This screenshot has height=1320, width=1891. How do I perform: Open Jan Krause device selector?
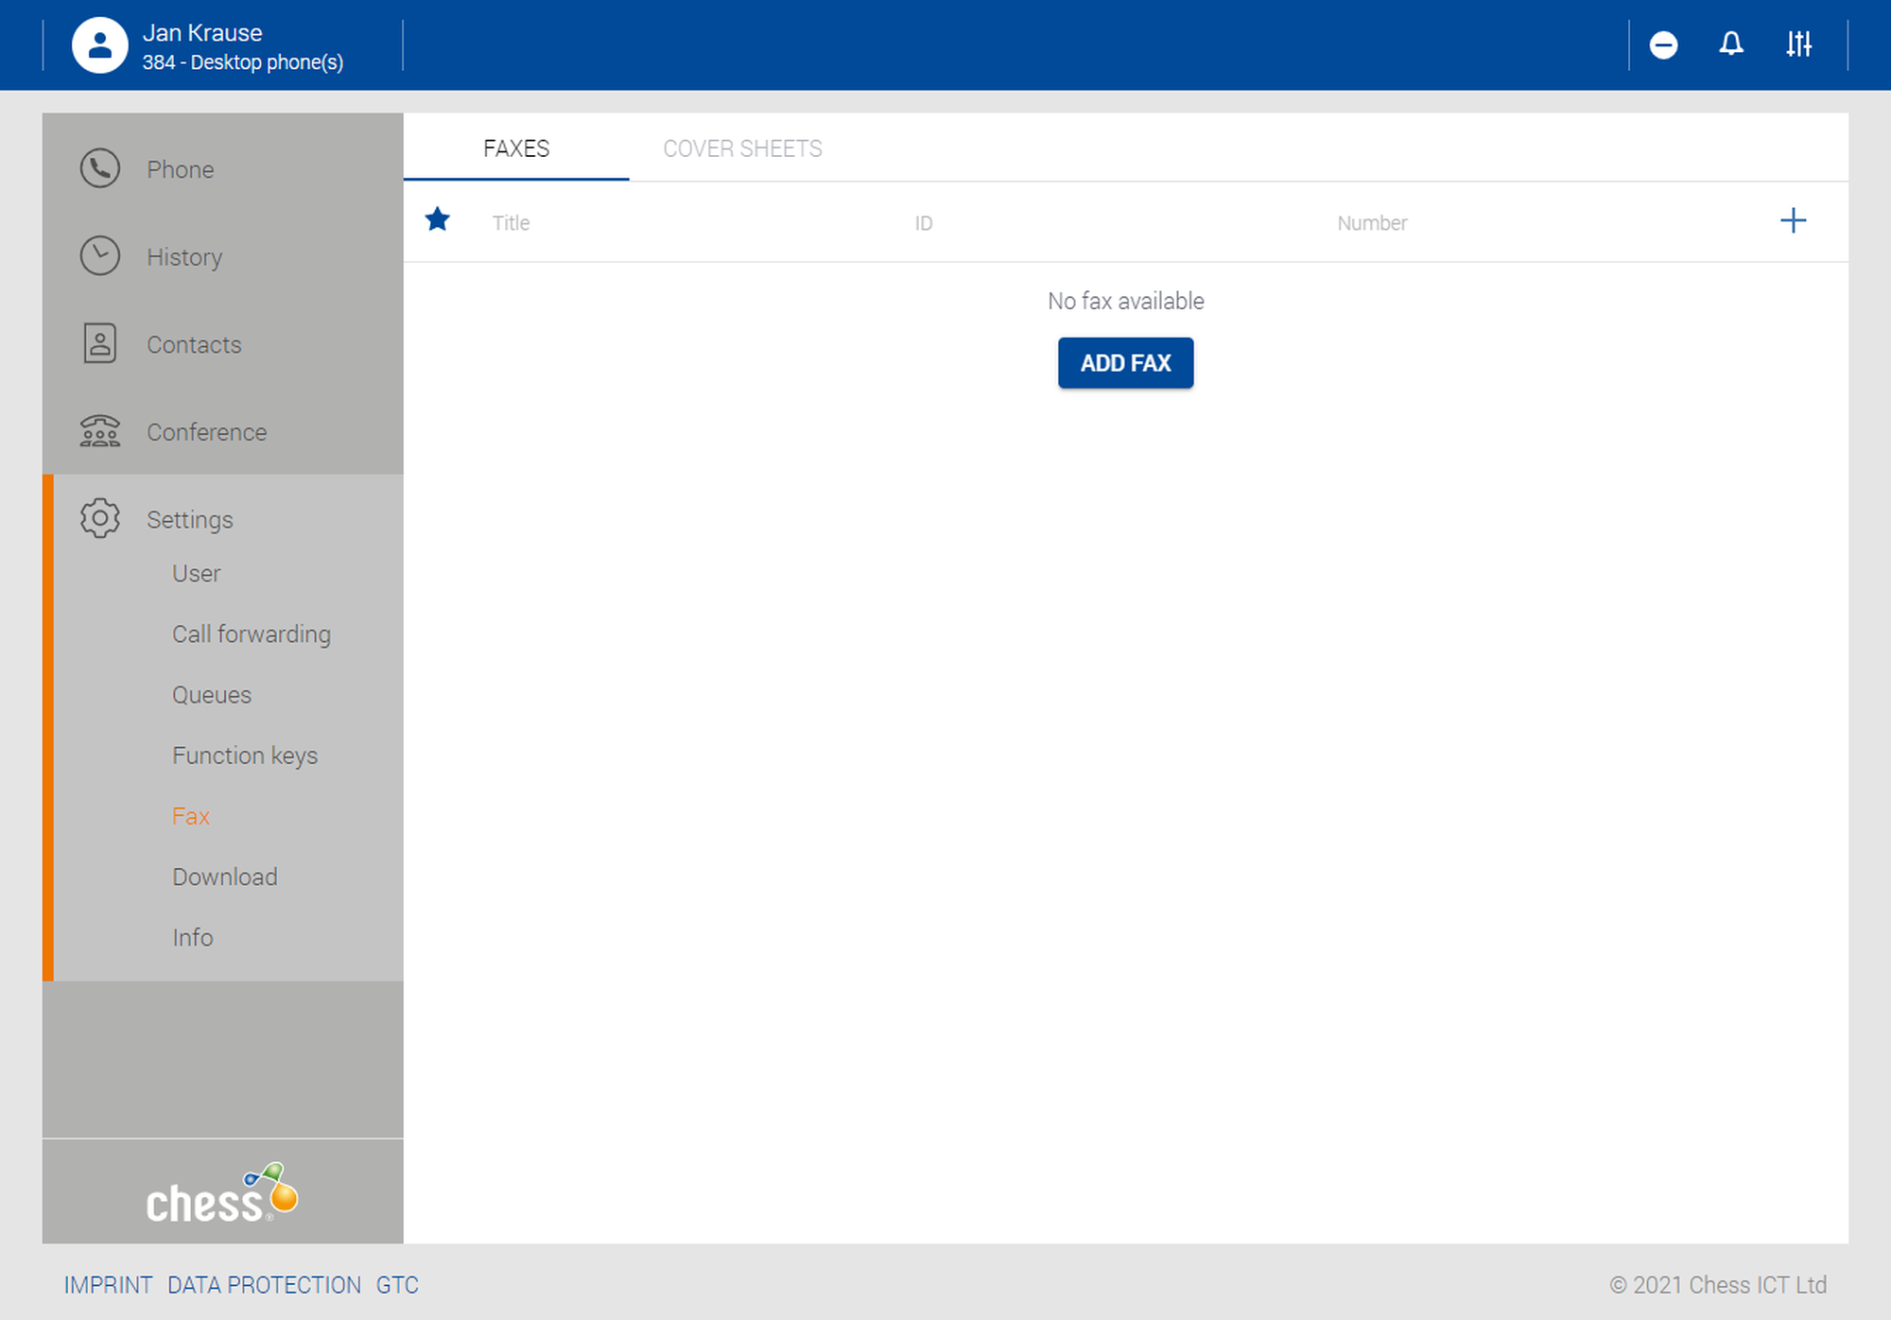coord(242,46)
